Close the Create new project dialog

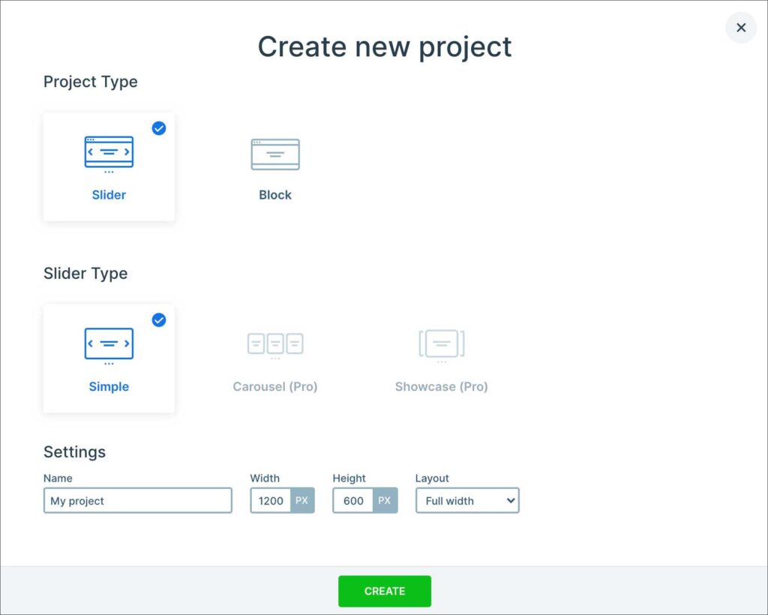coord(741,28)
